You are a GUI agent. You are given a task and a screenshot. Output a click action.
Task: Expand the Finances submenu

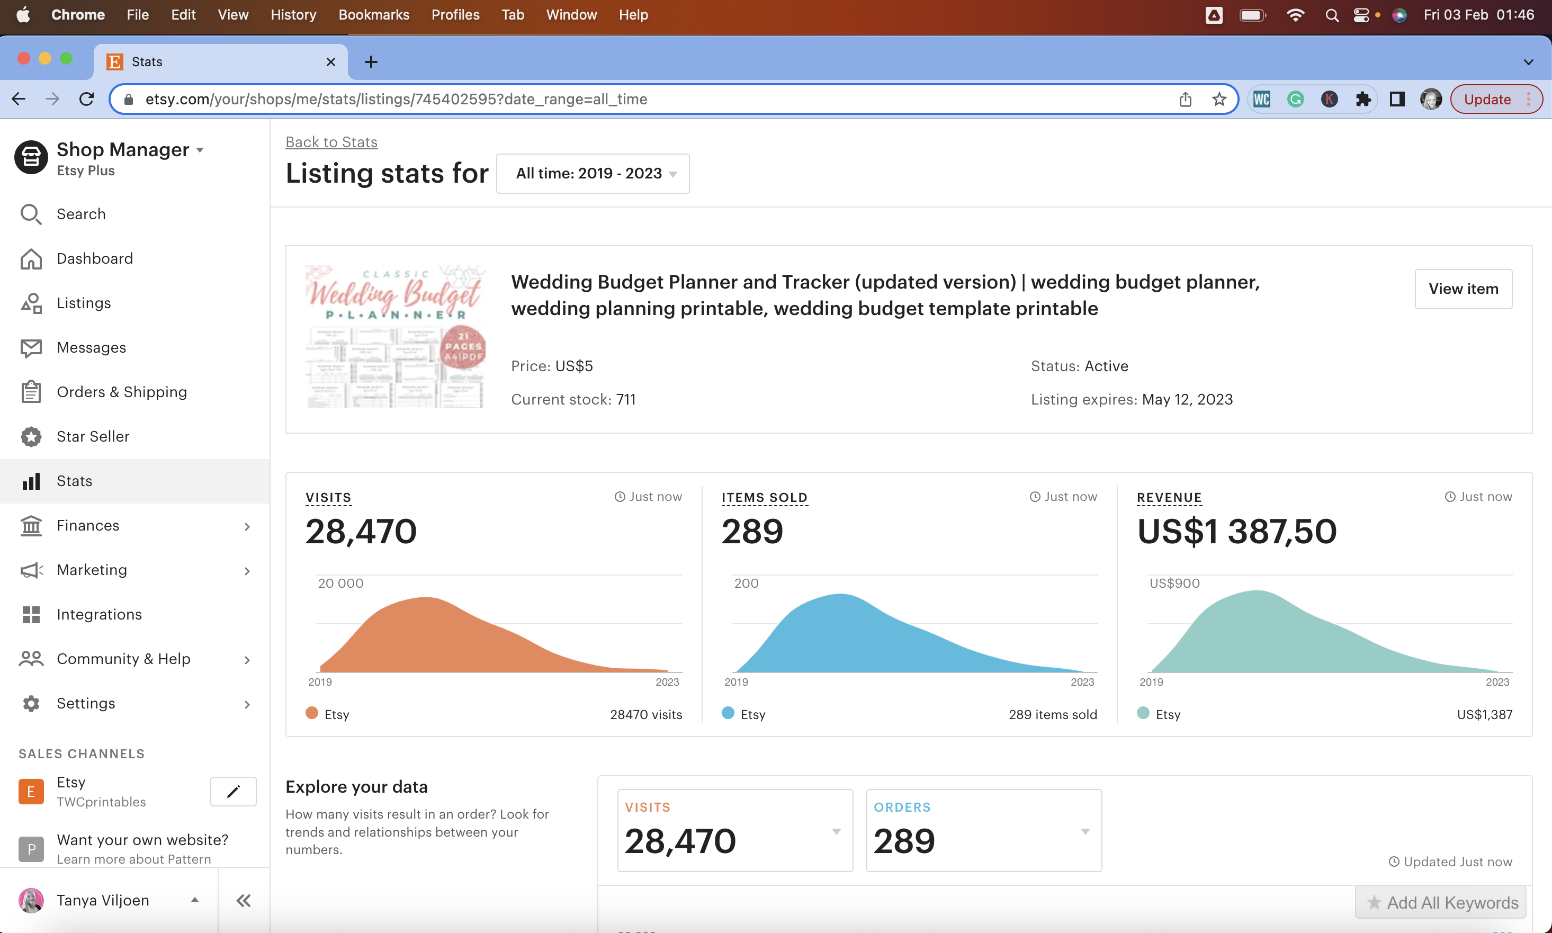point(247,526)
